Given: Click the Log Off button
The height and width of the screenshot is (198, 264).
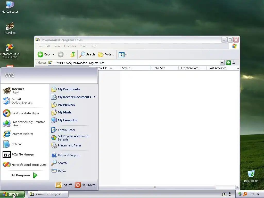Looking at the screenshot, I should click(64, 185).
